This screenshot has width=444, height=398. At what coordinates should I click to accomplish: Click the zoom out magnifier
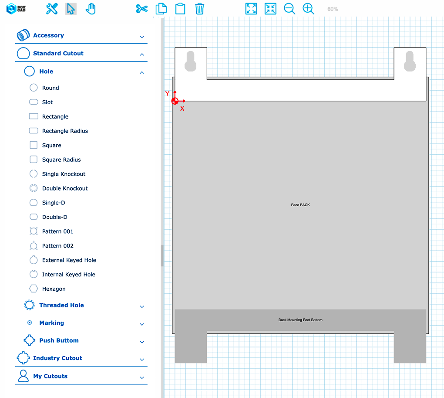pyautogui.click(x=289, y=9)
